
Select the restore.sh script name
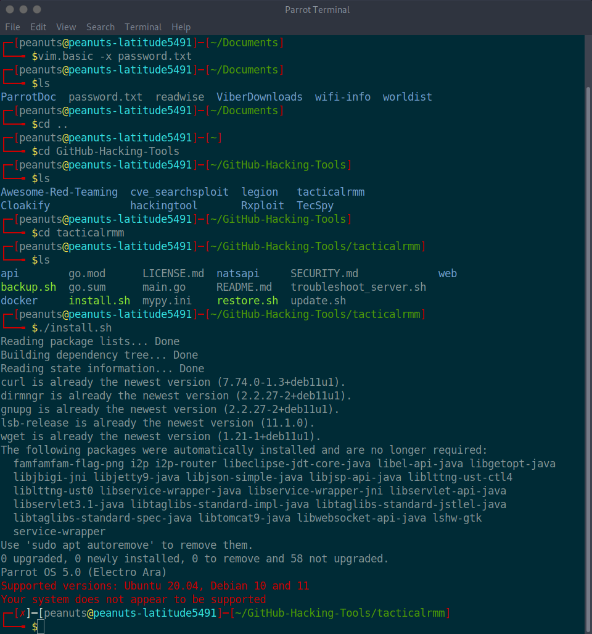click(x=247, y=300)
